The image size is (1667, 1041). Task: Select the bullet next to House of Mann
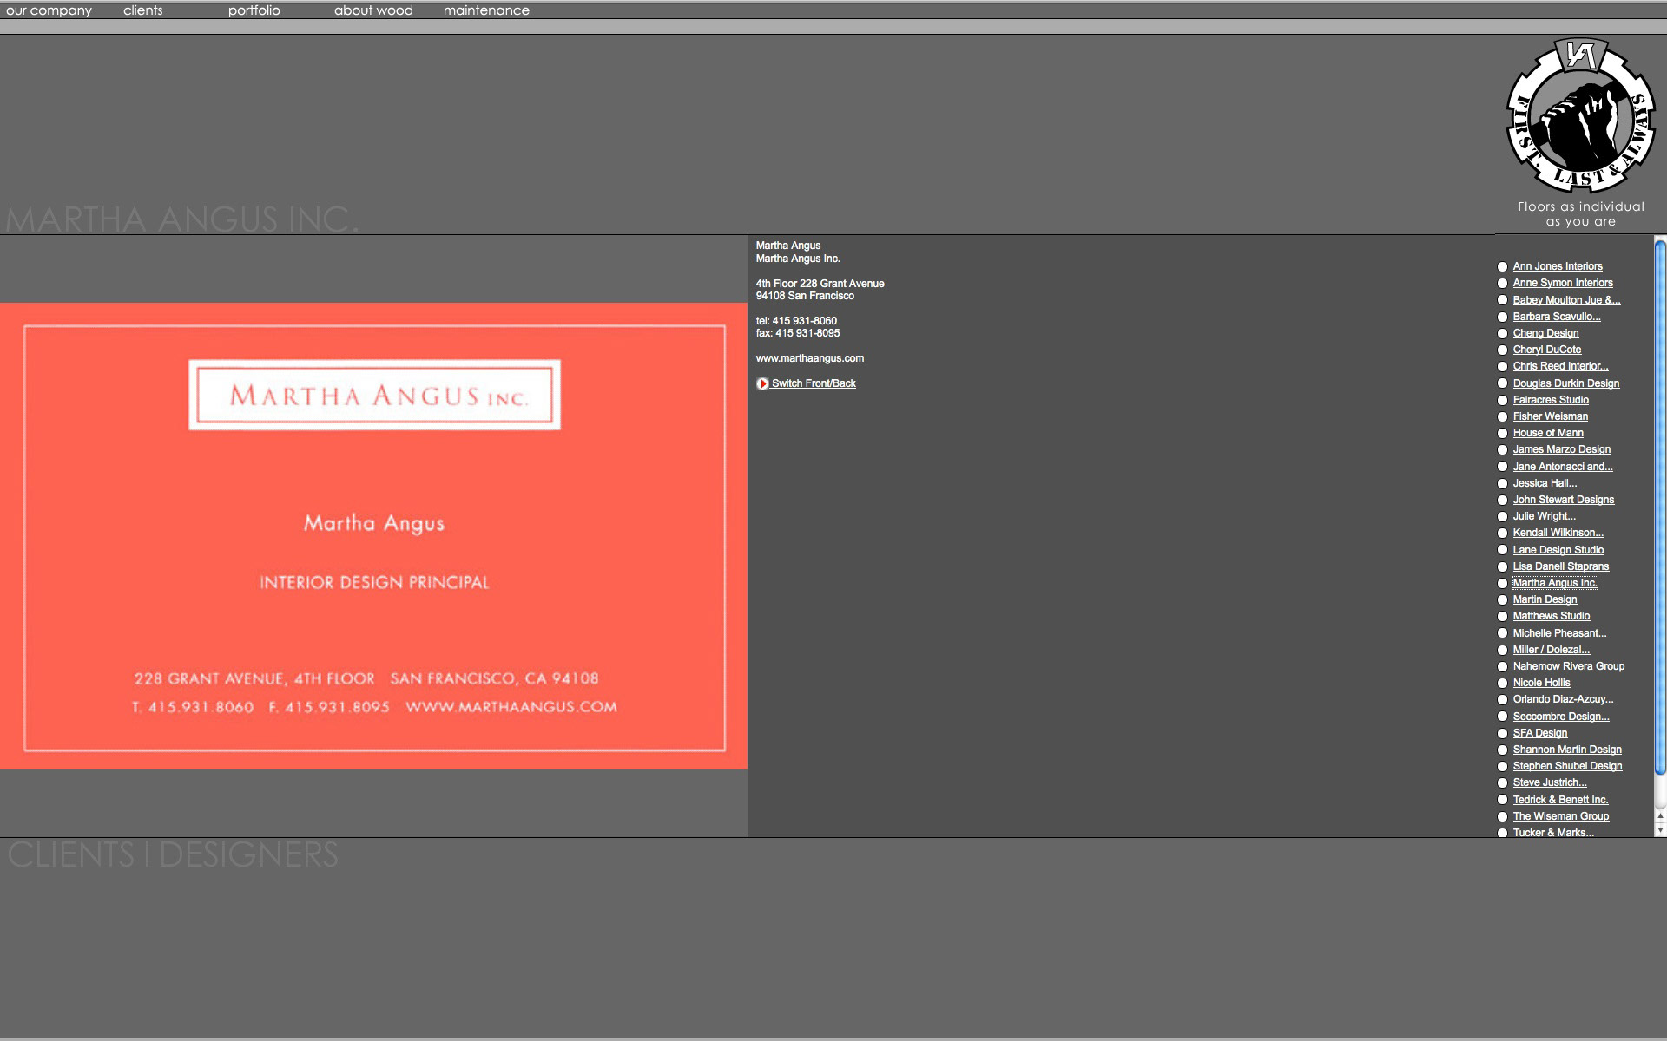click(1502, 434)
